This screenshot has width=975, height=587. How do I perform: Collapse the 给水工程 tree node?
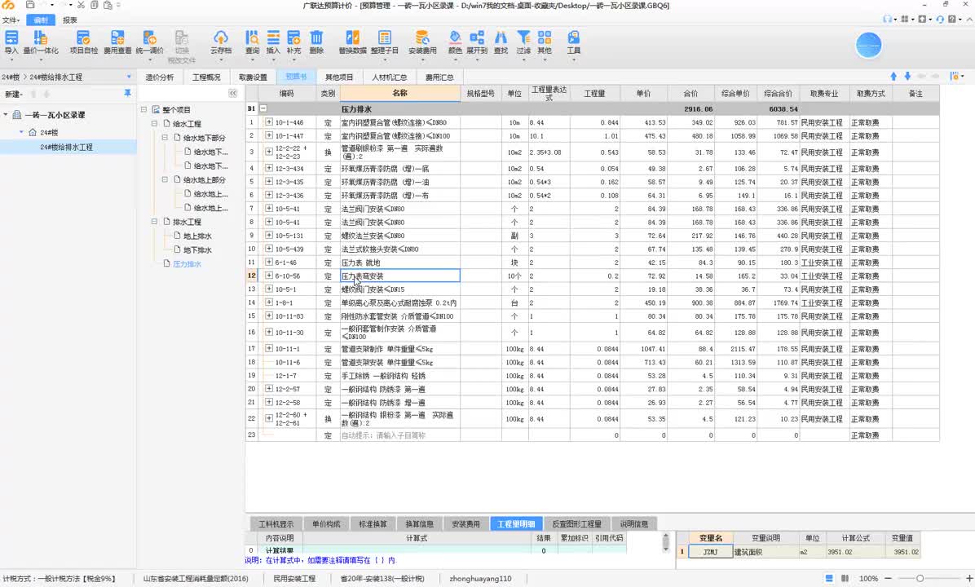click(154, 124)
